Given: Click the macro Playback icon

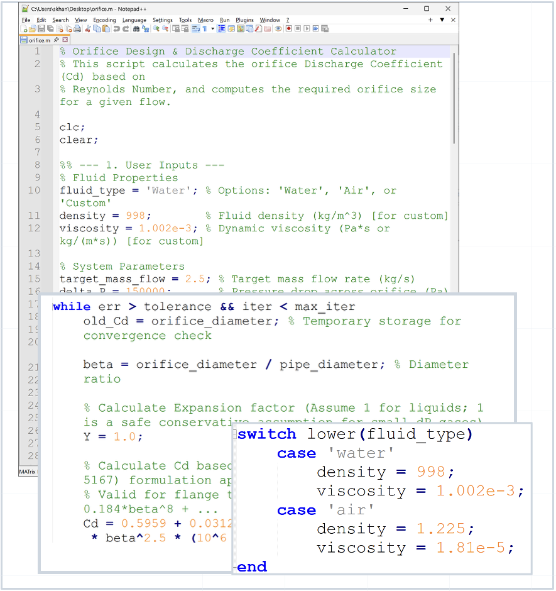Looking at the screenshot, I should tap(307, 29).
